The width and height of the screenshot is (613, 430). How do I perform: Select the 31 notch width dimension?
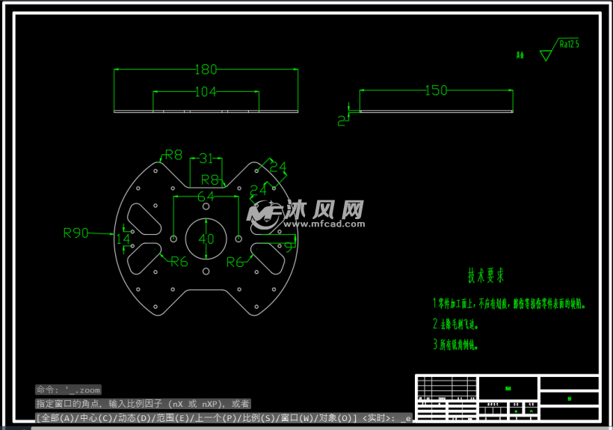click(x=206, y=159)
